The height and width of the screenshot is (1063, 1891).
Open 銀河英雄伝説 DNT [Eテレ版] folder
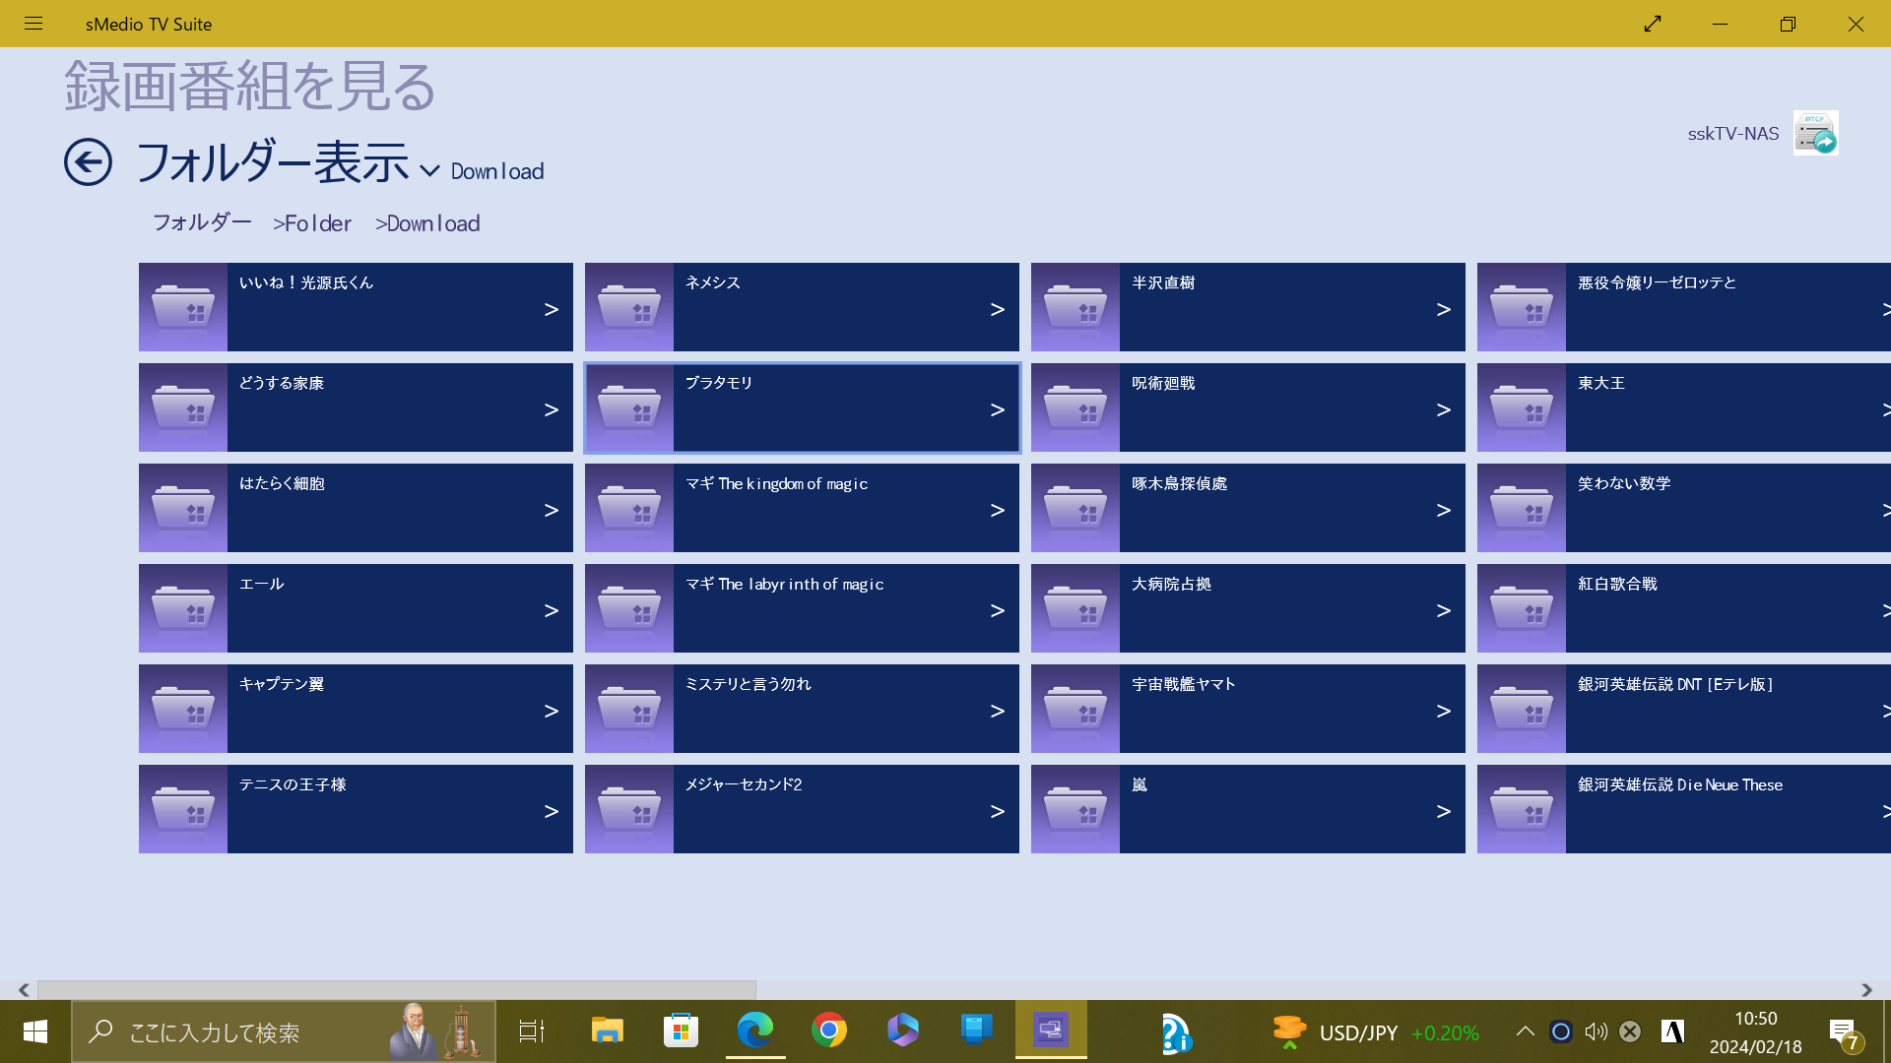[1684, 709]
